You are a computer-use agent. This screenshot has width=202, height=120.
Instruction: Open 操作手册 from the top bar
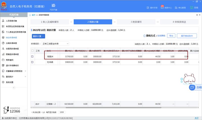[152, 8]
